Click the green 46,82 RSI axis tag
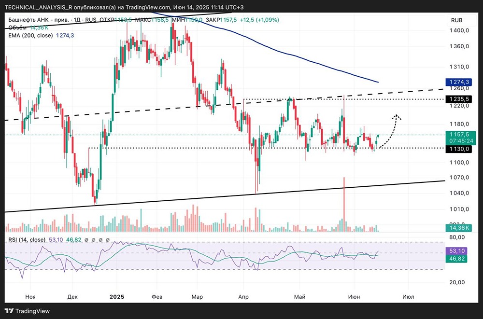Image resolution: width=483 pixels, height=319 pixels. click(x=456, y=258)
